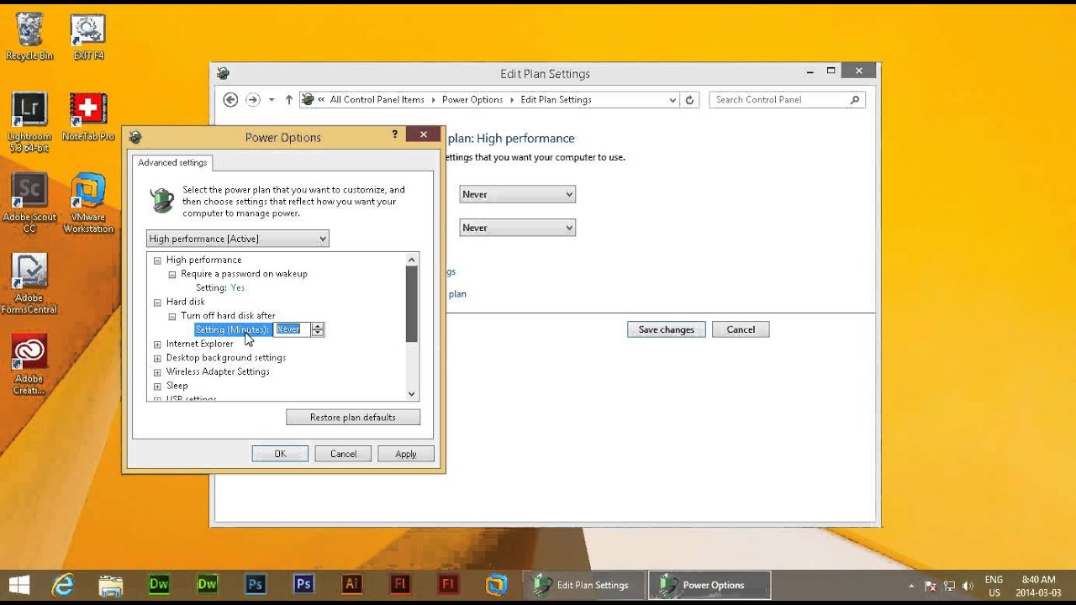Click the search magnifier in Control Panel
1076x605 pixels.
point(855,99)
